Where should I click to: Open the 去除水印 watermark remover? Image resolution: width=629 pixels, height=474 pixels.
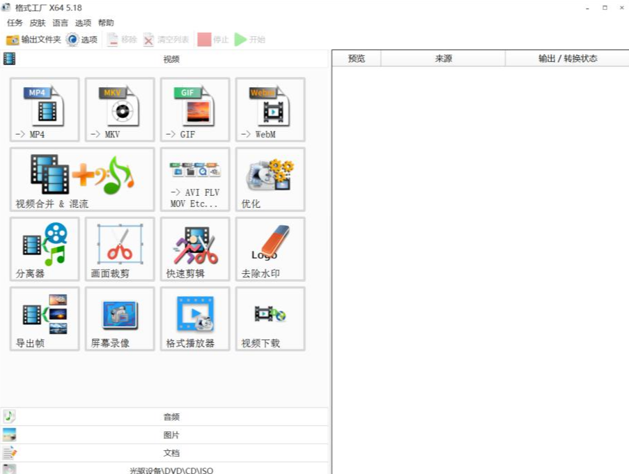click(x=270, y=249)
